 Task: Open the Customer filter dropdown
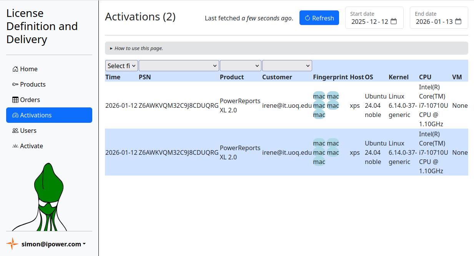click(287, 66)
